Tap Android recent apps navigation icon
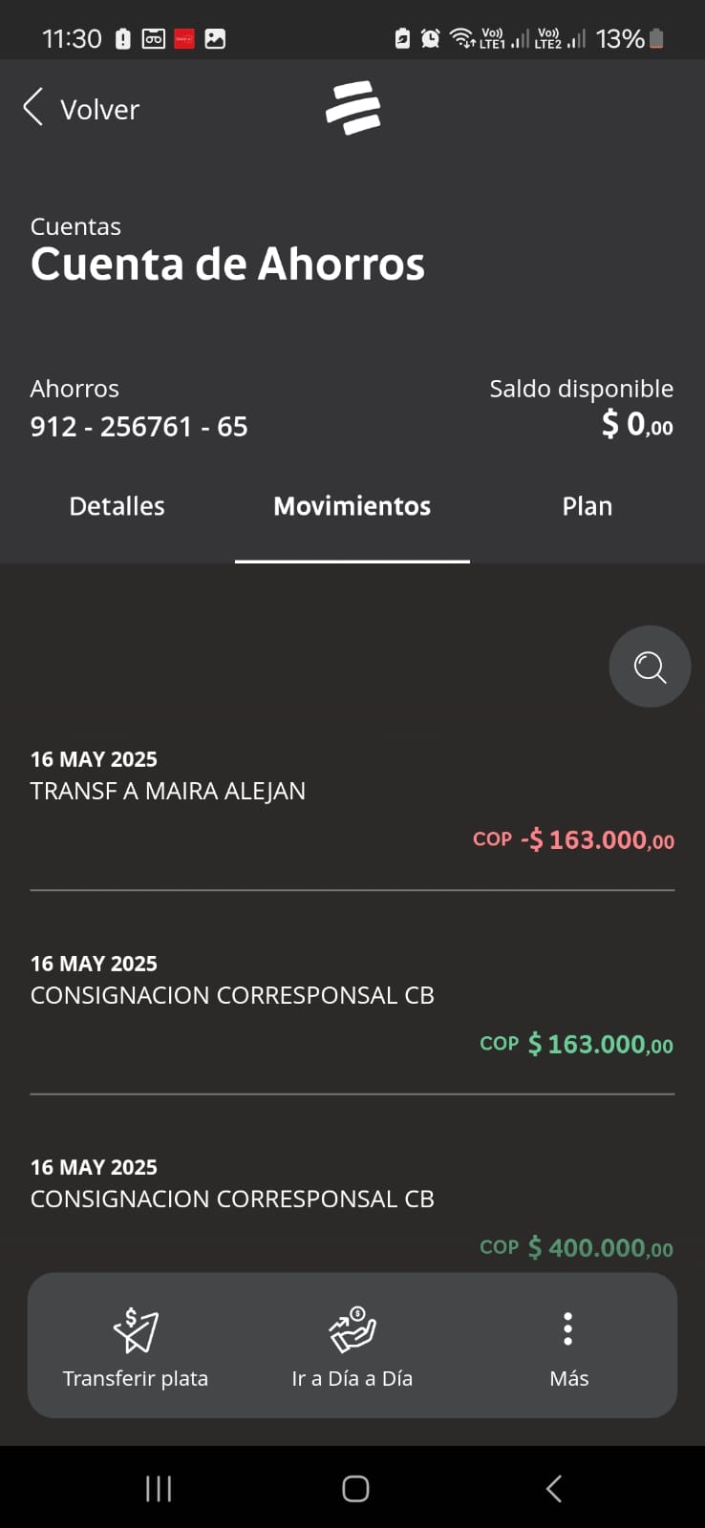705x1528 pixels. click(x=159, y=1488)
